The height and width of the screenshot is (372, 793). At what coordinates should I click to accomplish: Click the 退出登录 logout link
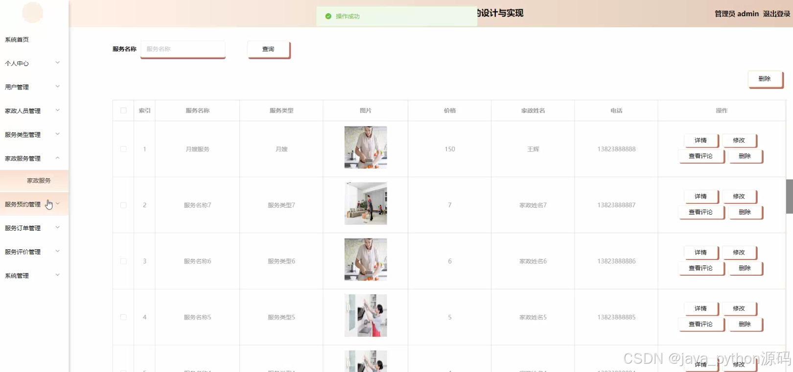(x=776, y=14)
